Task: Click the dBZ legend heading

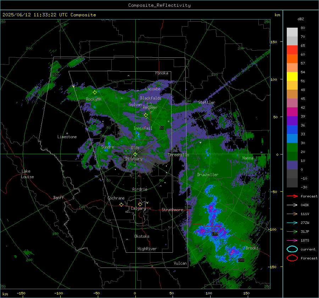Action: pyautogui.click(x=301, y=19)
